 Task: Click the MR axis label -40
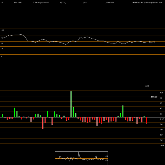(161, 130)
